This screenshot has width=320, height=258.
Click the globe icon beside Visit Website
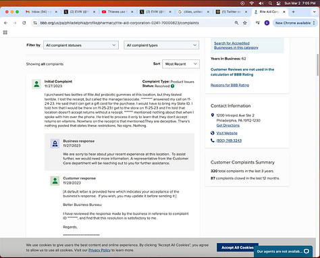pos(213,133)
